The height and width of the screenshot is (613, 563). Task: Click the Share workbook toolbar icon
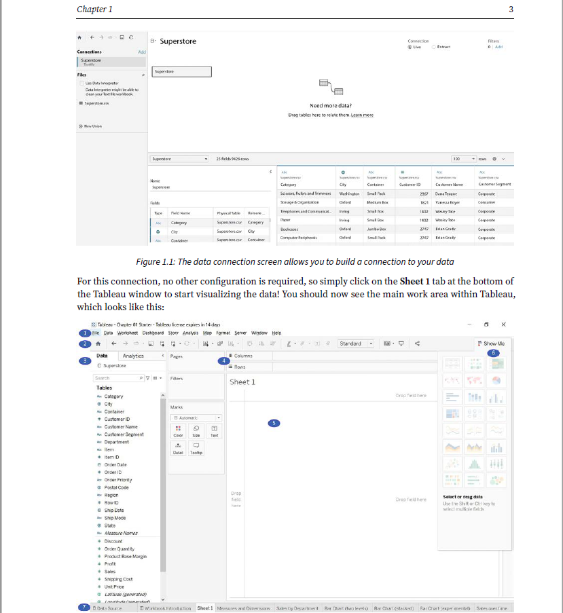(x=417, y=343)
